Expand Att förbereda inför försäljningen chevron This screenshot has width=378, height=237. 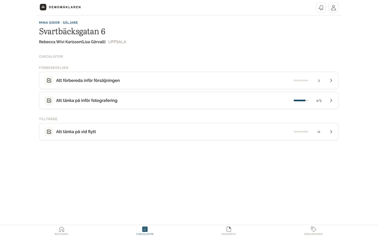click(331, 80)
